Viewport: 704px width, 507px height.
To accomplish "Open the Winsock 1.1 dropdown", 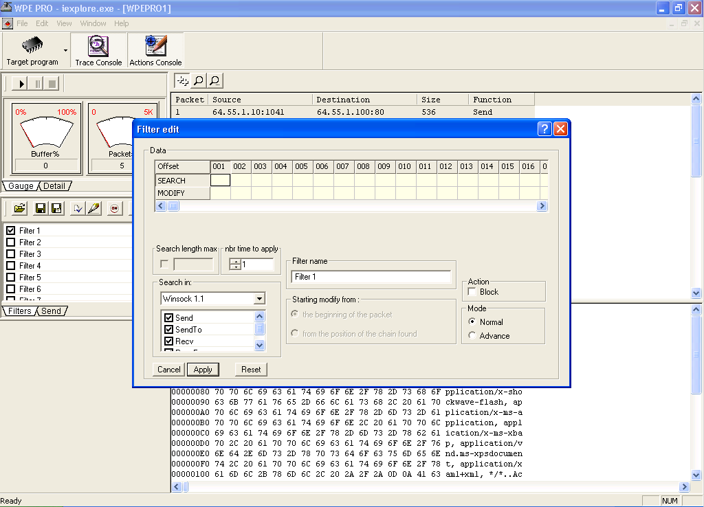I will pyautogui.click(x=259, y=299).
